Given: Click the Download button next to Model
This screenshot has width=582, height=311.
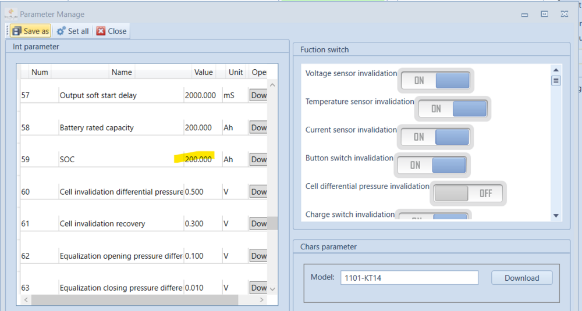Looking at the screenshot, I should pyautogui.click(x=521, y=278).
